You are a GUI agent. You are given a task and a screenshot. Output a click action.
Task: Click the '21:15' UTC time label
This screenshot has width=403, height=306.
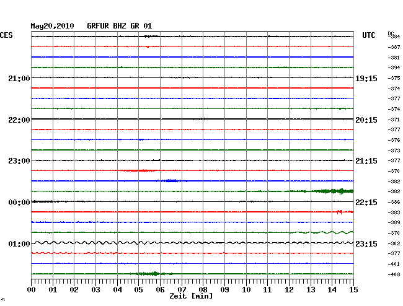pos(366,161)
